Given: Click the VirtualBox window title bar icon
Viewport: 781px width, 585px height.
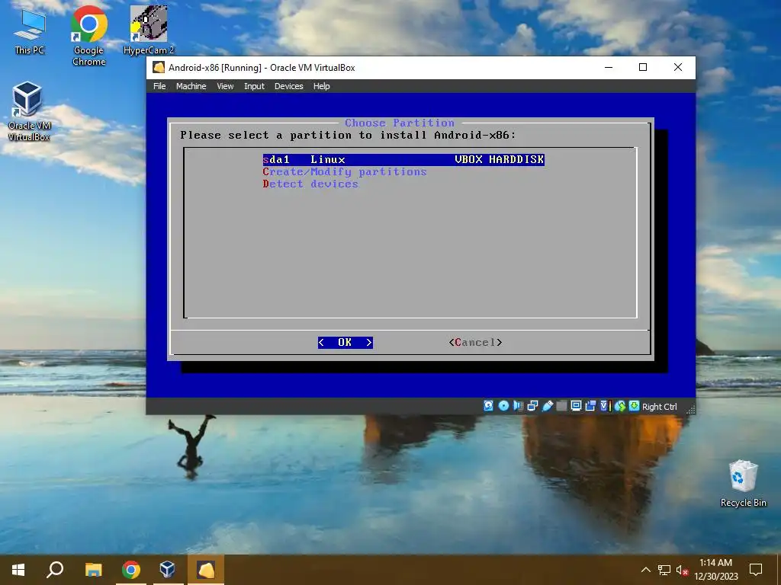Looking at the screenshot, I should coord(159,67).
